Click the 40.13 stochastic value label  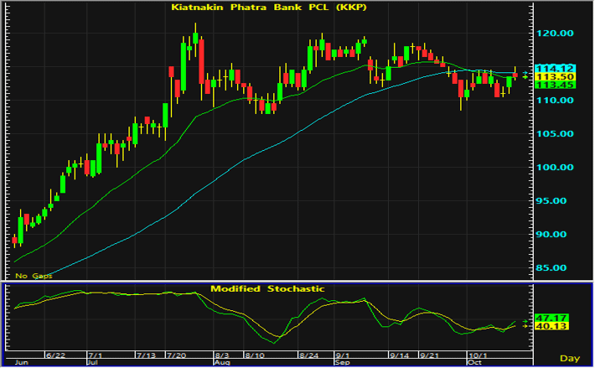tap(551, 326)
